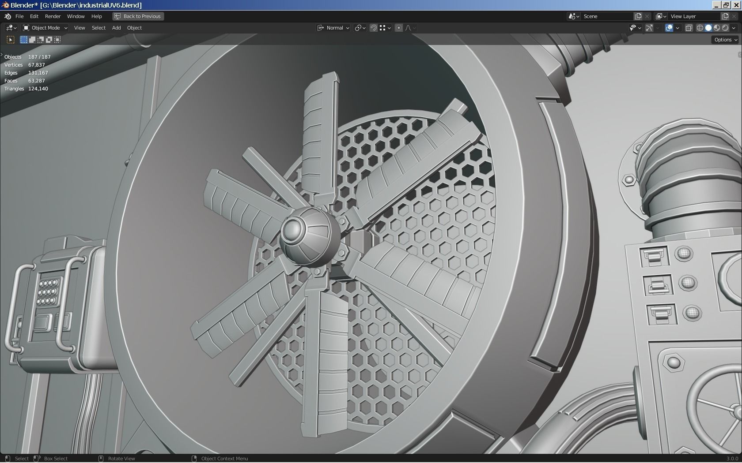742x463 pixels.
Task: Toggle viewport gizmos display
Action: (x=649, y=28)
